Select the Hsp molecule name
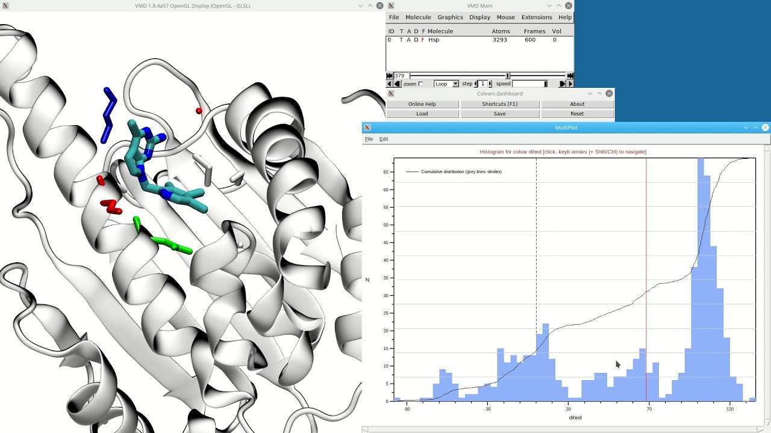Screen dimensions: 771x433 (x=434, y=40)
